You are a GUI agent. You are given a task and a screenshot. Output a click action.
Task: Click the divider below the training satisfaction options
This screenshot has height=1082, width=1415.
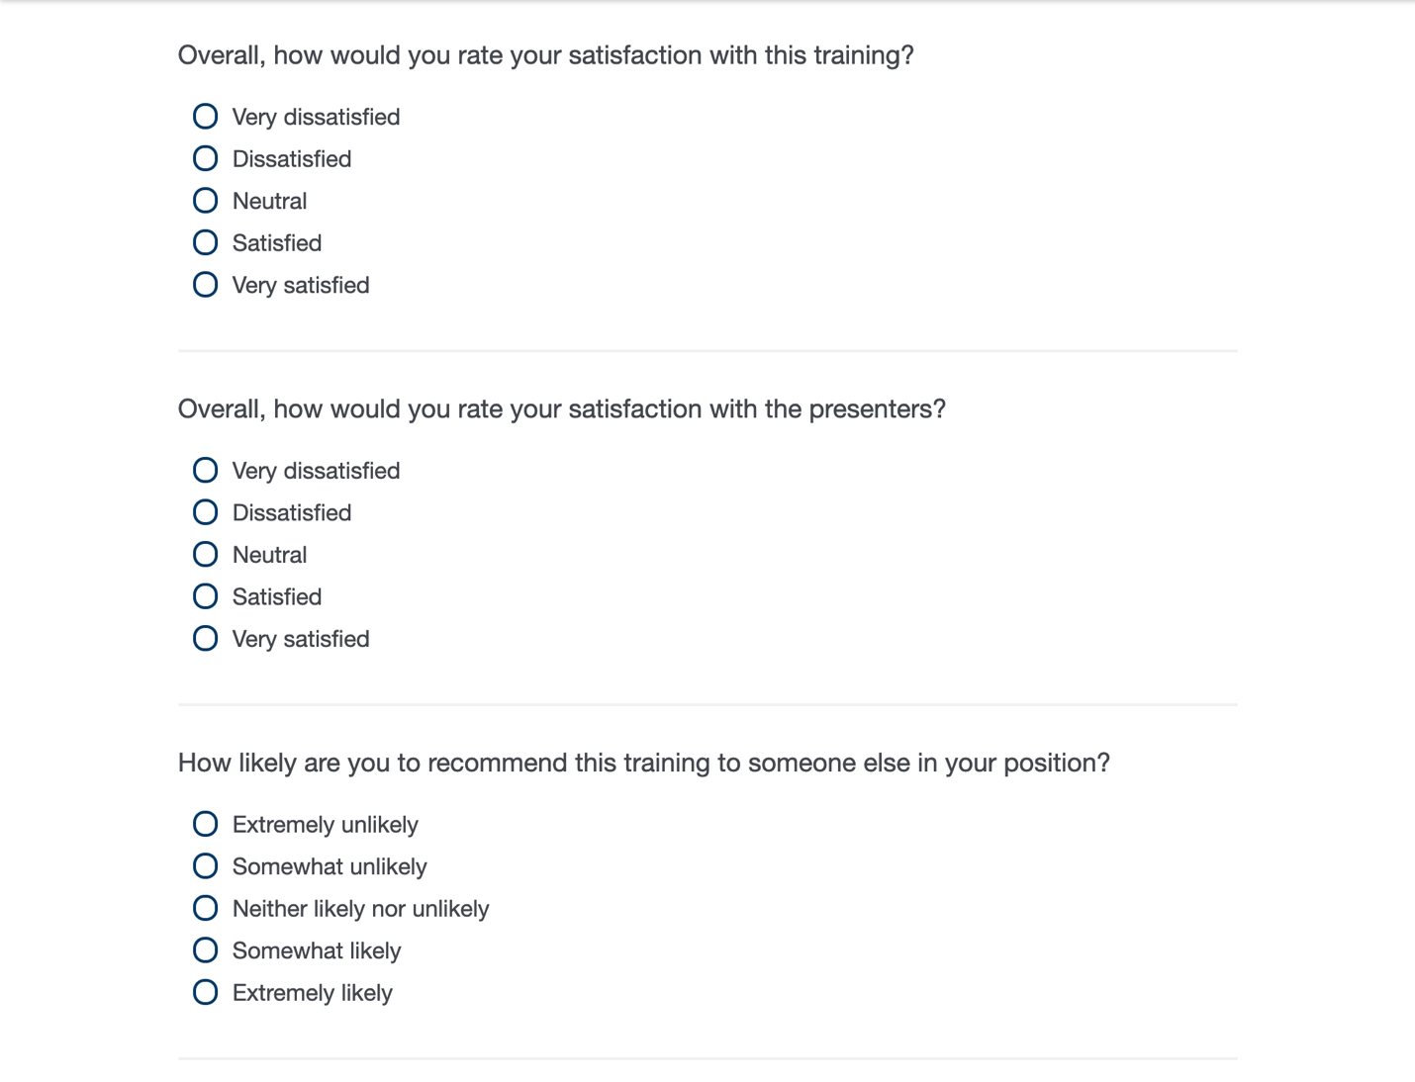point(707,351)
